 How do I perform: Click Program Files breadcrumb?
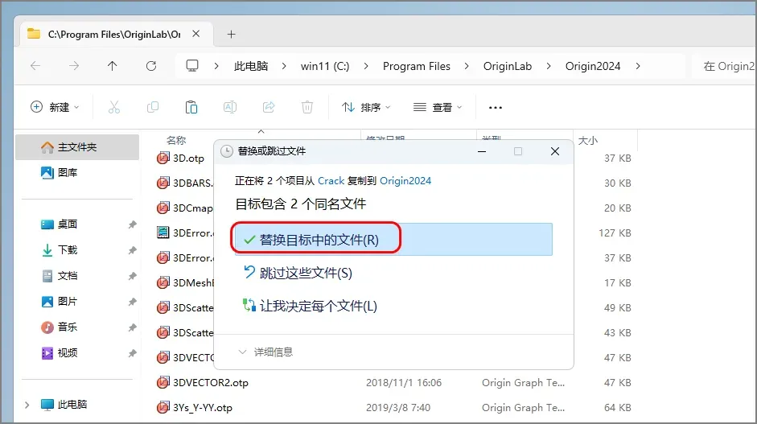click(x=417, y=66)
